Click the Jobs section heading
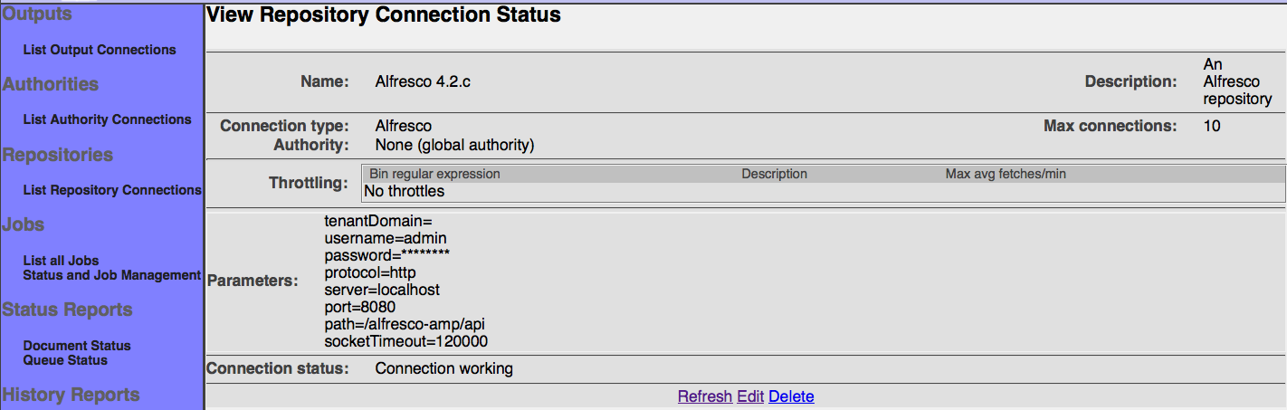Viewport: 1287px width, 410px height. coord(24,224)
